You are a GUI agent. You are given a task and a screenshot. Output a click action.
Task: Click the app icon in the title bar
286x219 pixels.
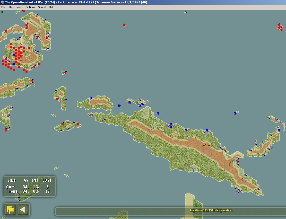click(x=2, y=2)
